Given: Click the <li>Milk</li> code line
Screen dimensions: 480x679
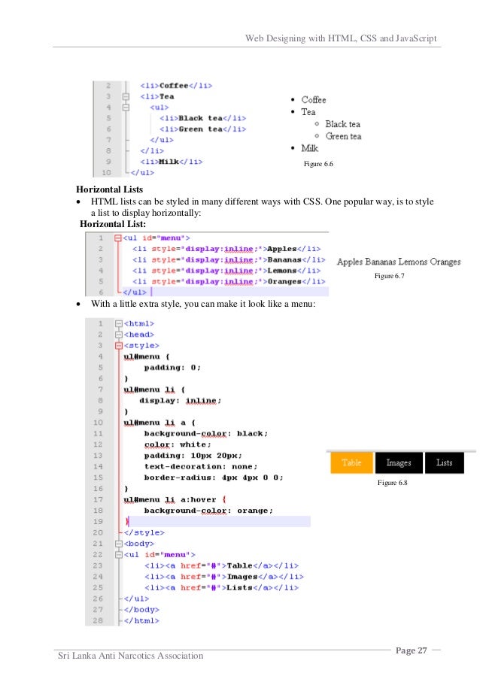Looking at the screenshot, I should [x=171, y=162].
